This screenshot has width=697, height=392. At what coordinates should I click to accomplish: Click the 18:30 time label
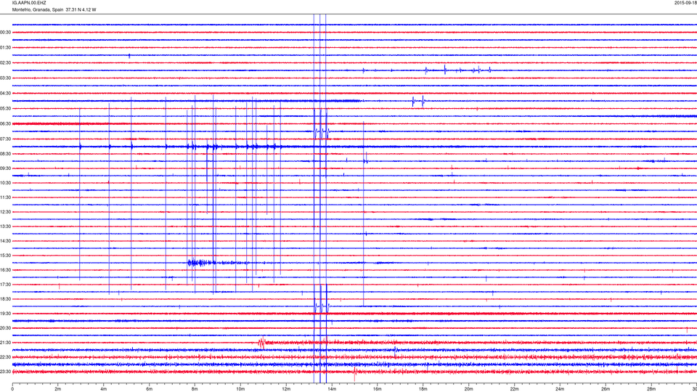click(x=5, y=299)
